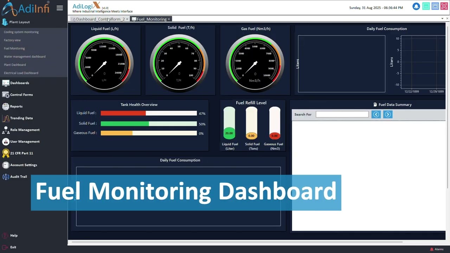The width and height of the screenshot is (450, 253).
Task: Click the Plant Layout building icon
Action: (x=5, y=22)
